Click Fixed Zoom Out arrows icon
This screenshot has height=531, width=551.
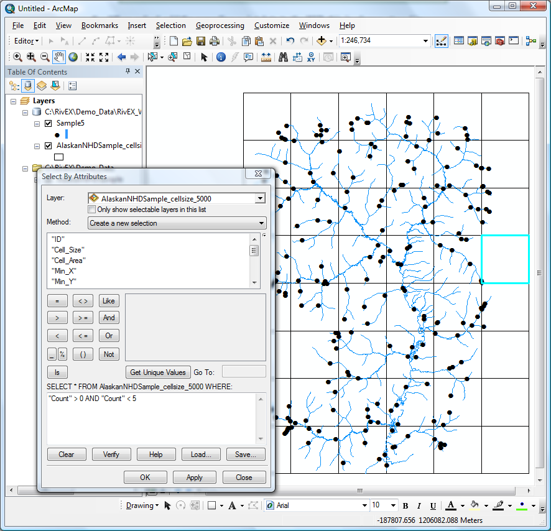tap(104, 57)
